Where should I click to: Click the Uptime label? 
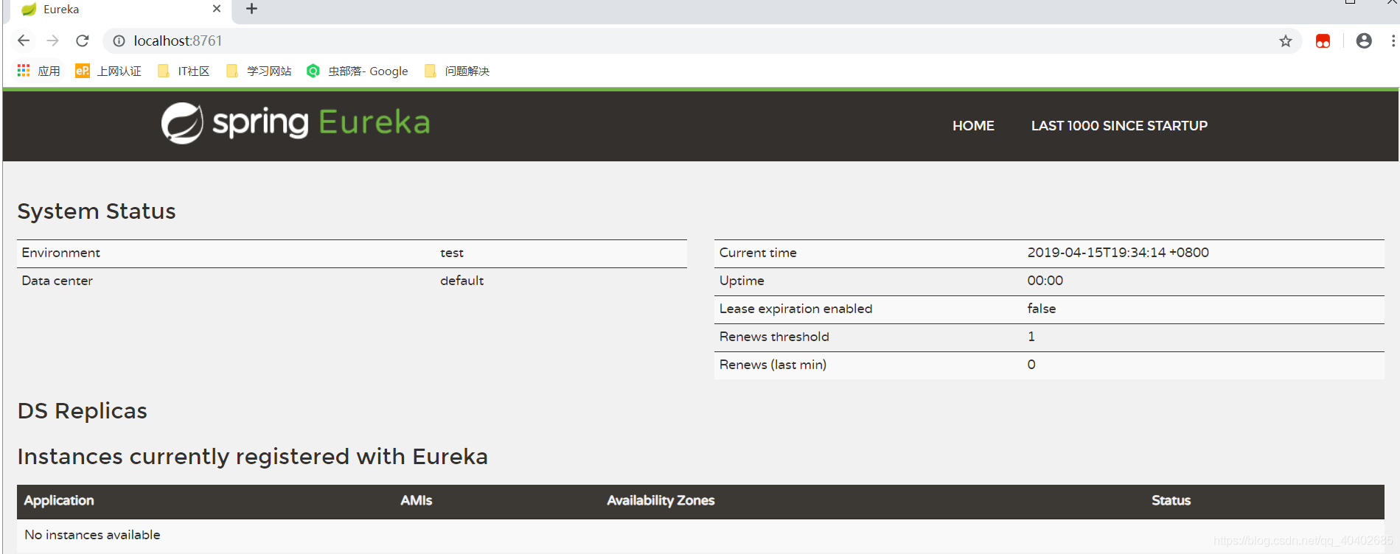pos(742,281)
